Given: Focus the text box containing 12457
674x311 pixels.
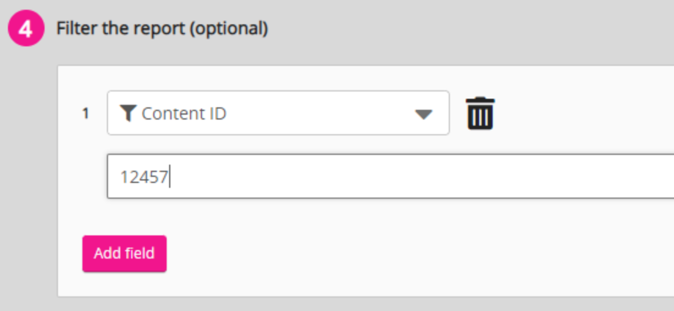Looking at the screenshot, I should [x=391, y=176].
